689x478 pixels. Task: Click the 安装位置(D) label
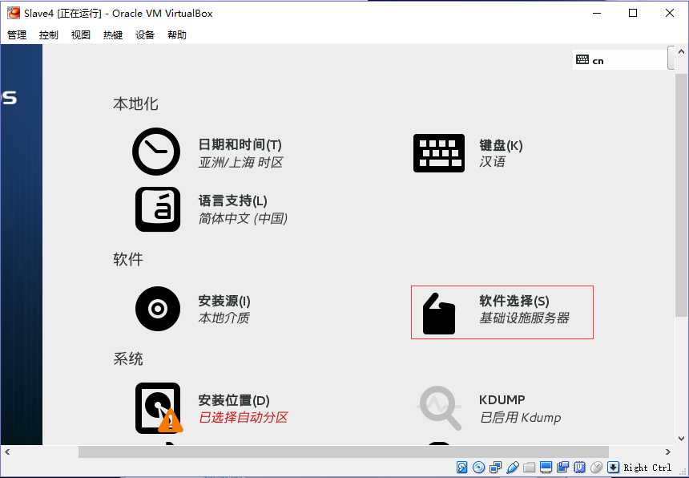(x=234, y=400)
